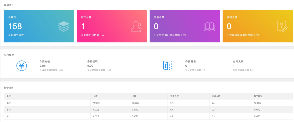Click the open book icon in 充值总额 card

(x=209, y=26)
